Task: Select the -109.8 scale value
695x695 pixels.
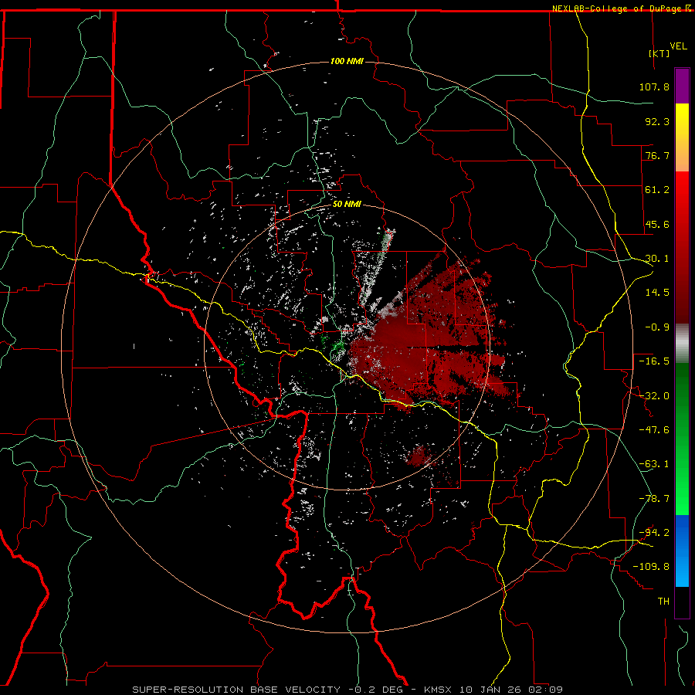Action: point(651,567)
